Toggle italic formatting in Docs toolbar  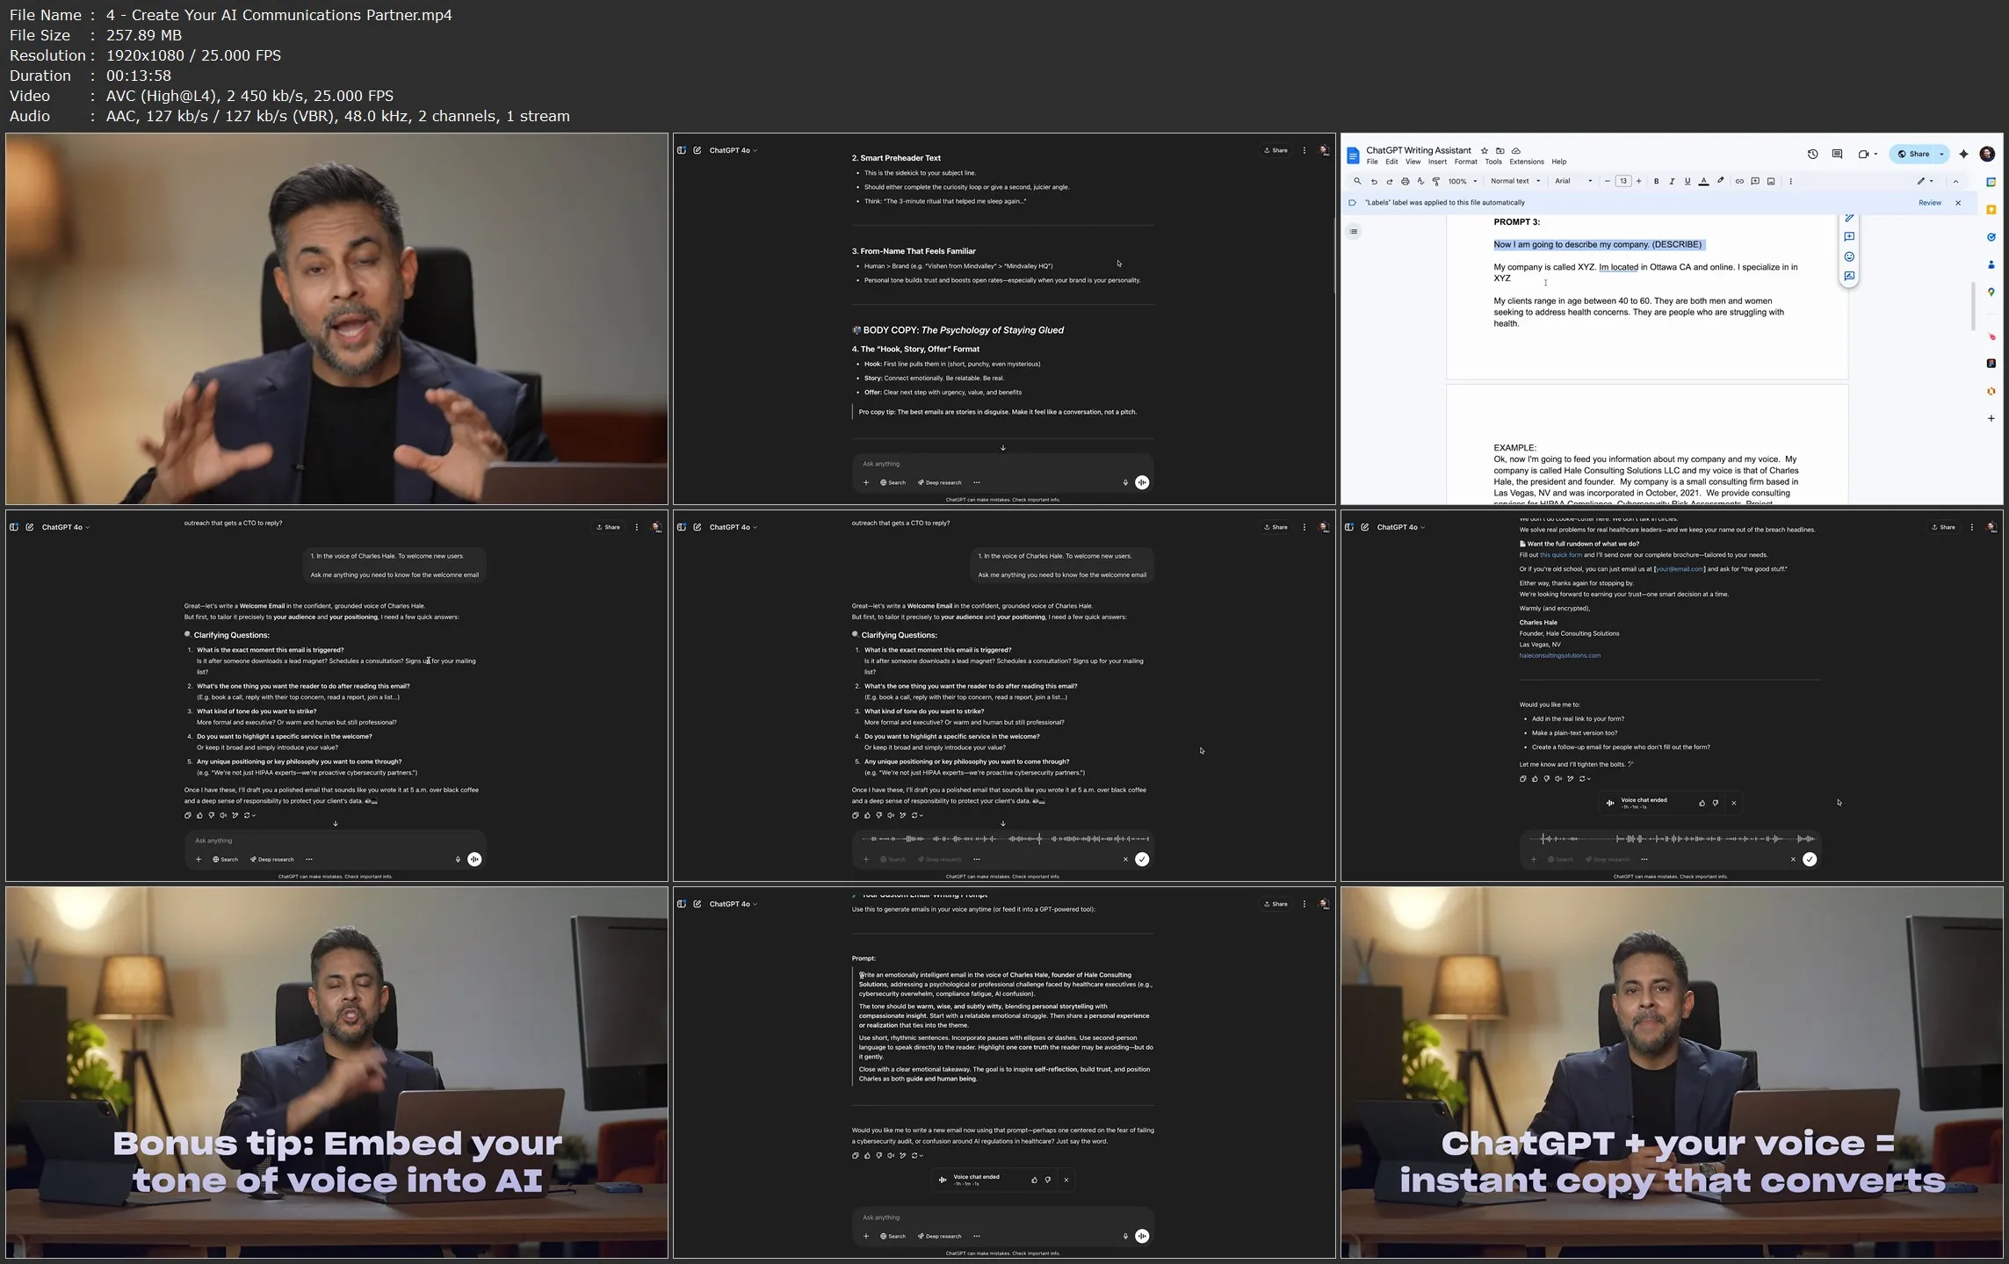(1672, 182)
